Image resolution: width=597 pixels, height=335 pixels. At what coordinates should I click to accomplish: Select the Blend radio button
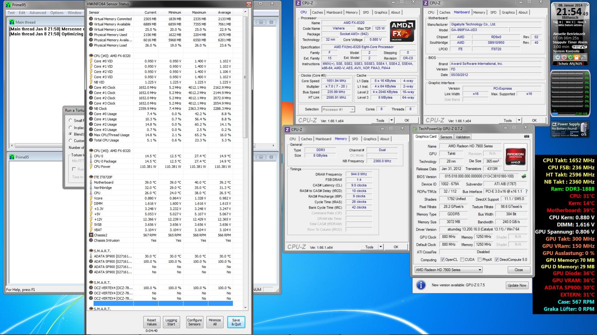click(x=71, y=134)
